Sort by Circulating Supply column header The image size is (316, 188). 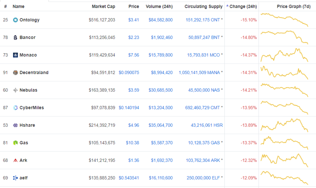(x=203, y=7)
